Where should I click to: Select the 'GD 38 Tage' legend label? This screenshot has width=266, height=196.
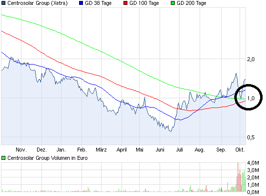coord(98,3)
